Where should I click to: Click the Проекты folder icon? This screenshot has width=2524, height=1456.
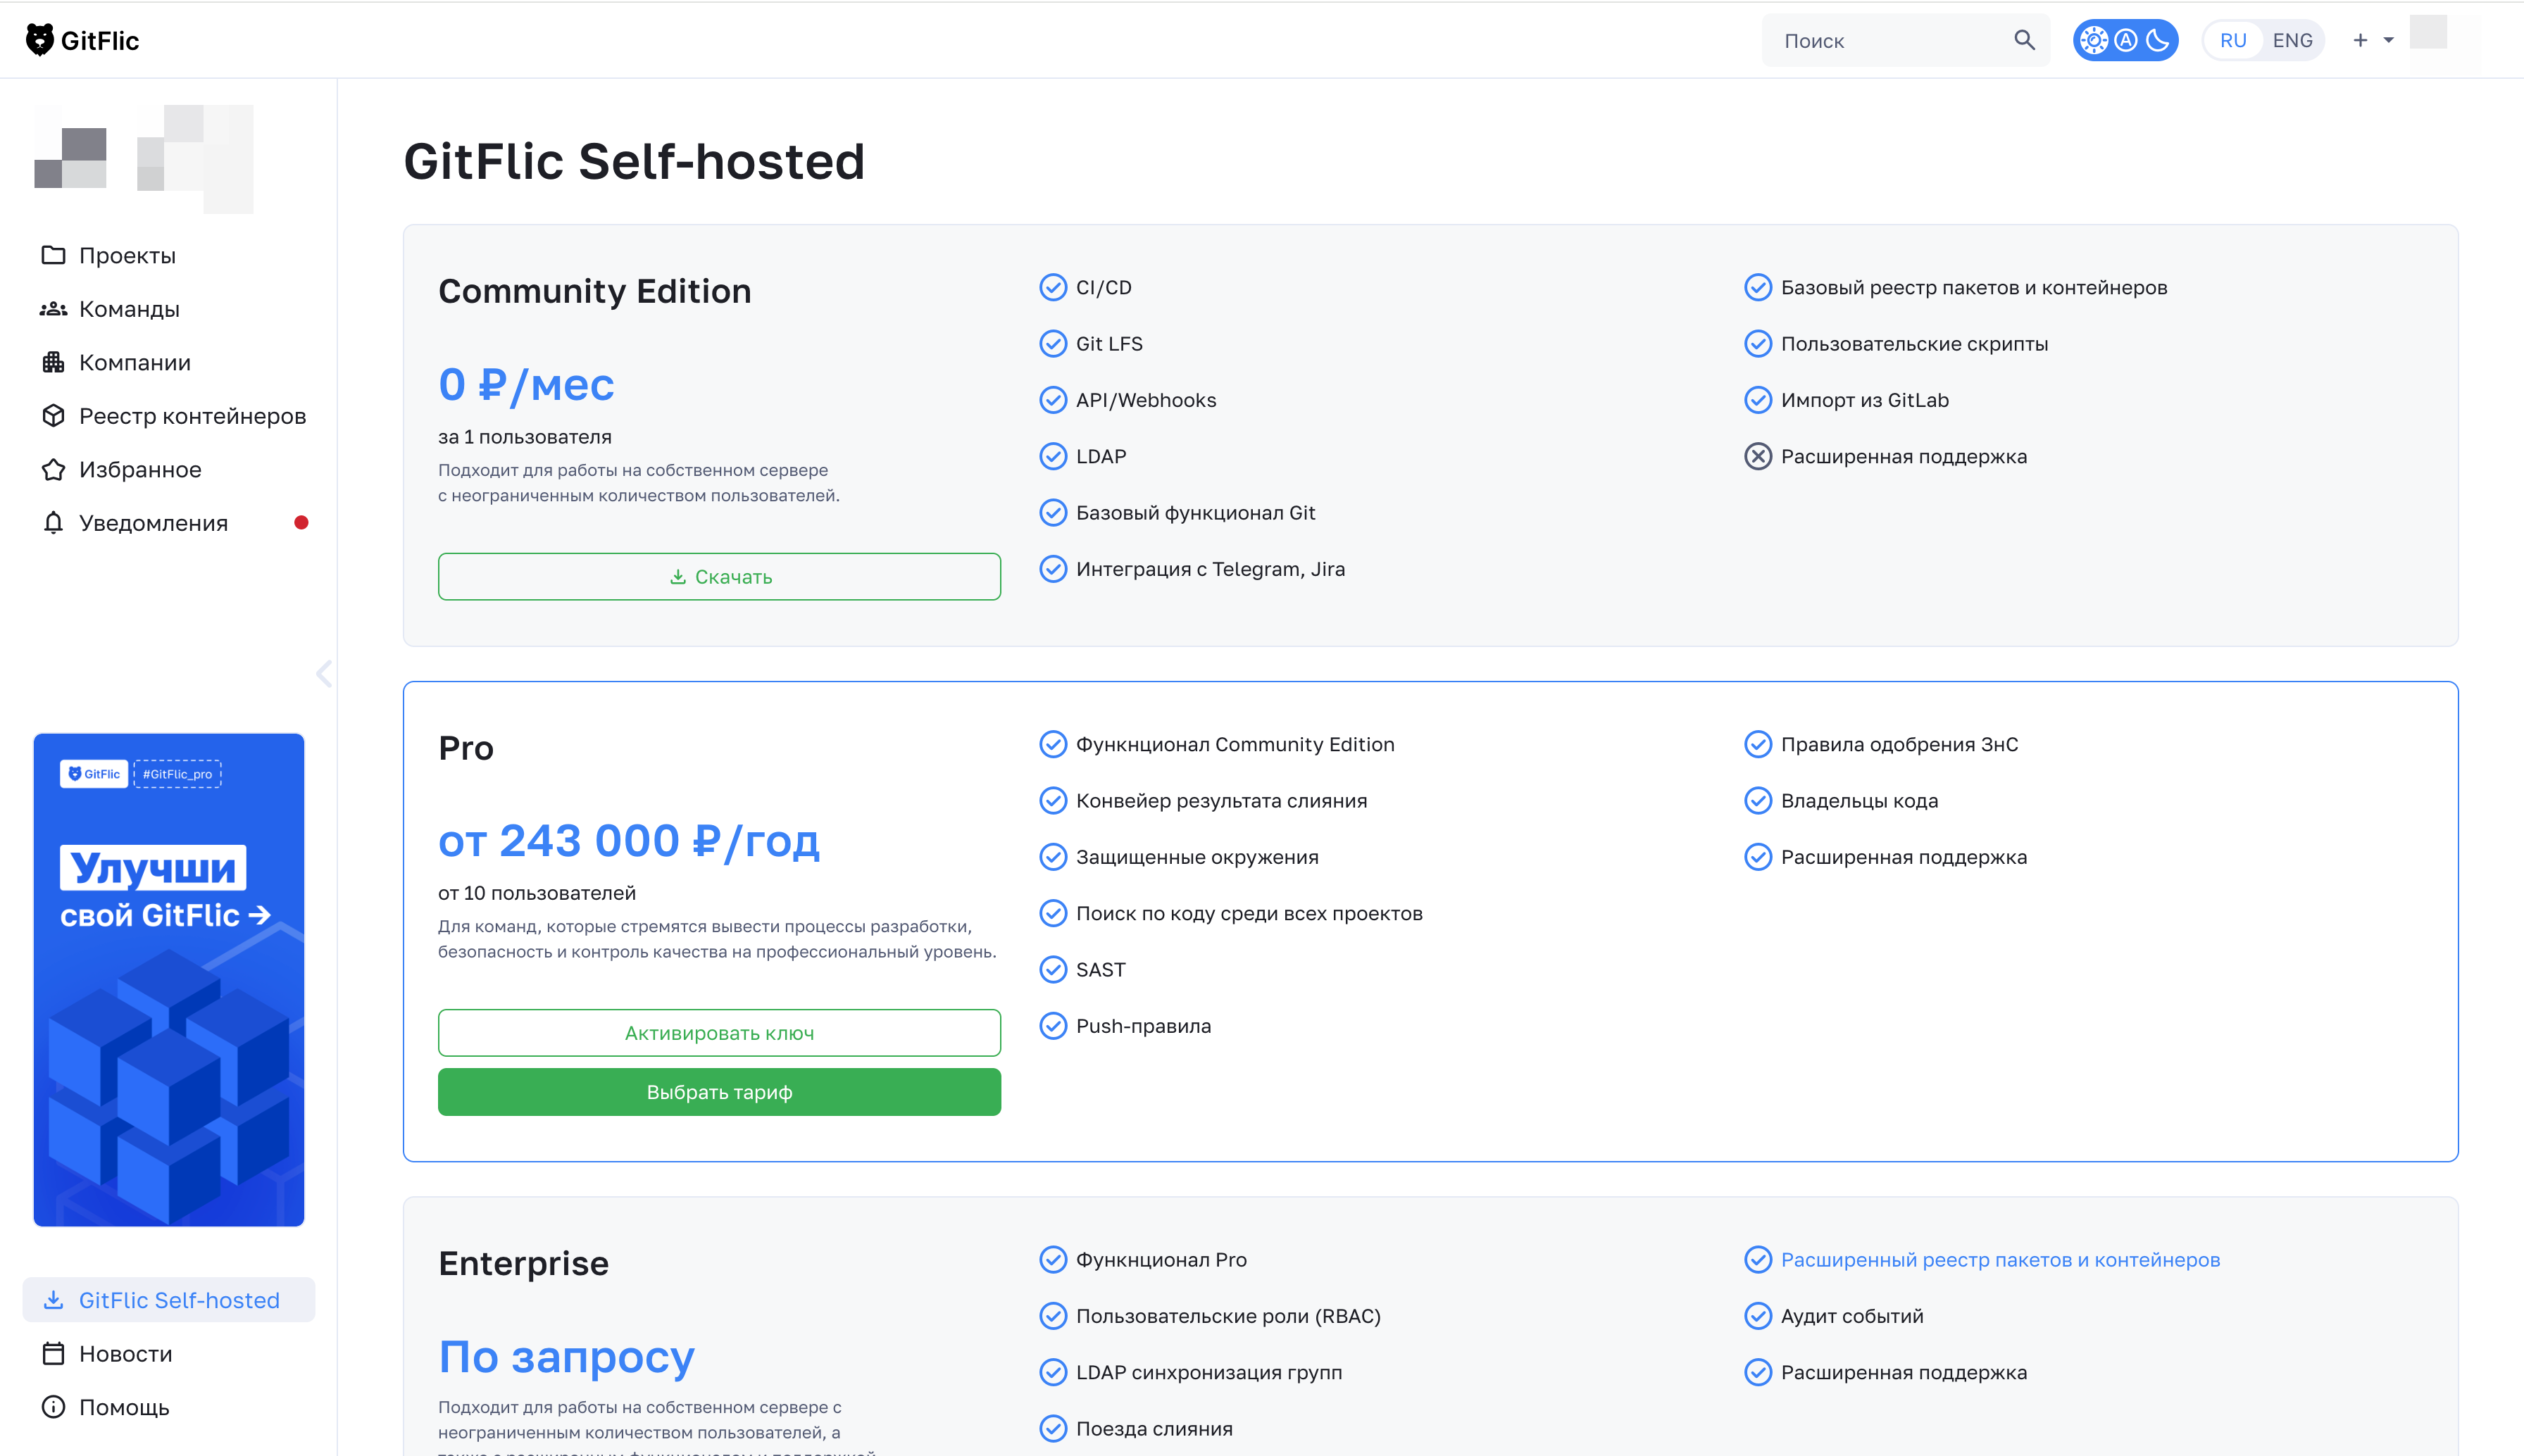coord(53,255)
